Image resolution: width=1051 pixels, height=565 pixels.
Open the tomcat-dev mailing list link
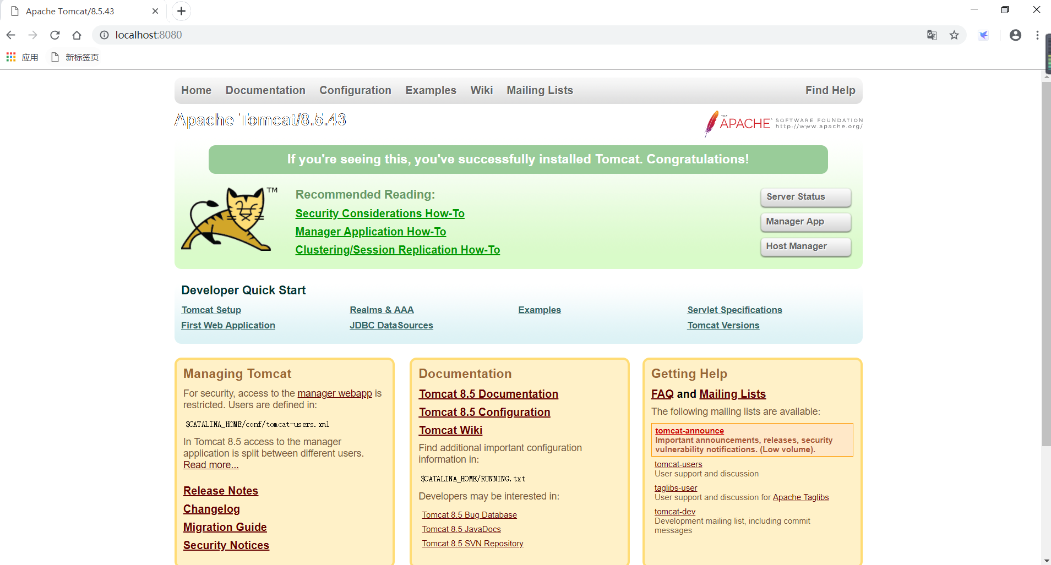675,512
